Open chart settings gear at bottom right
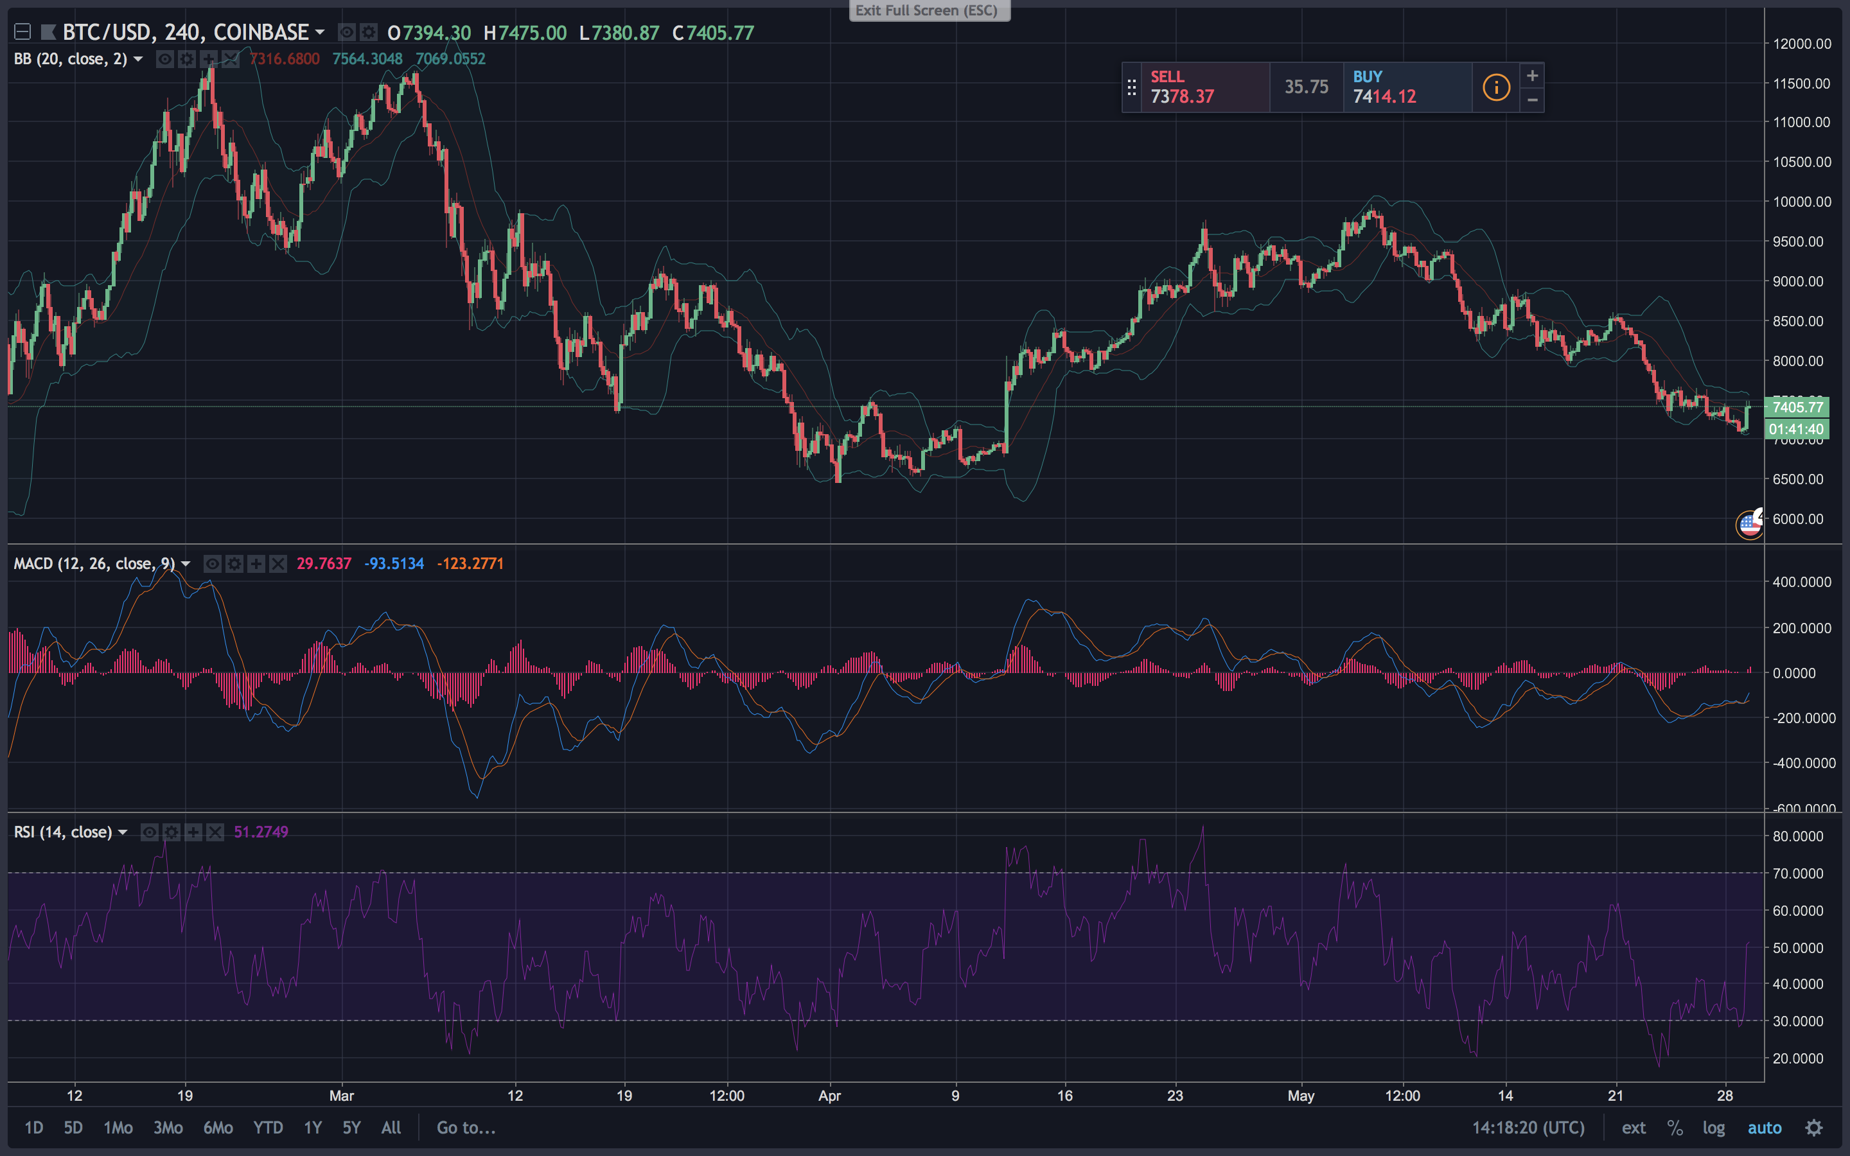Screen dimensions: 1850x1156 point(1814,1128)
